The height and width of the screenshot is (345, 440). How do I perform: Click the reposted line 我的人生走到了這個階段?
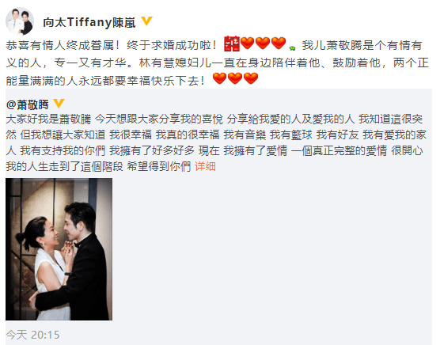65,166
